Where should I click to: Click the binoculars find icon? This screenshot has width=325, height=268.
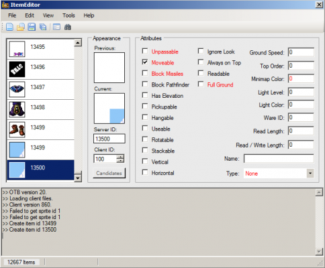pyautogui.click(x=68, y=27)
